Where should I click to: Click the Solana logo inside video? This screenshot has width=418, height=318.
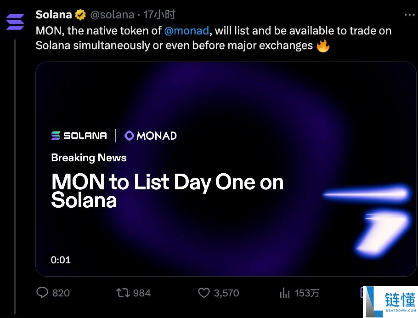pyautogui.click(x=79, y=136)
